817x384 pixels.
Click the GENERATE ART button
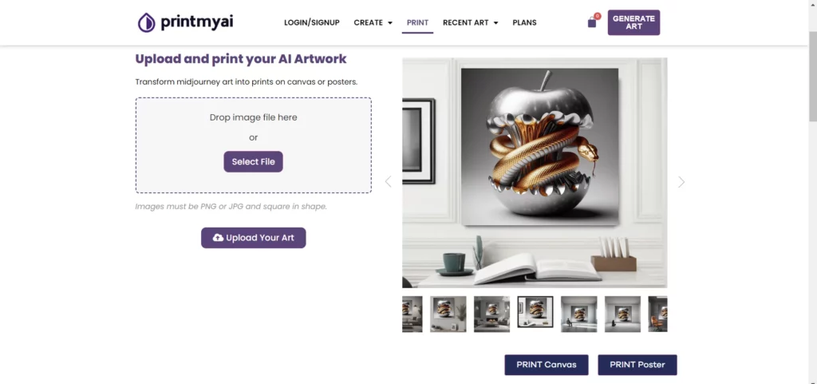633,22
